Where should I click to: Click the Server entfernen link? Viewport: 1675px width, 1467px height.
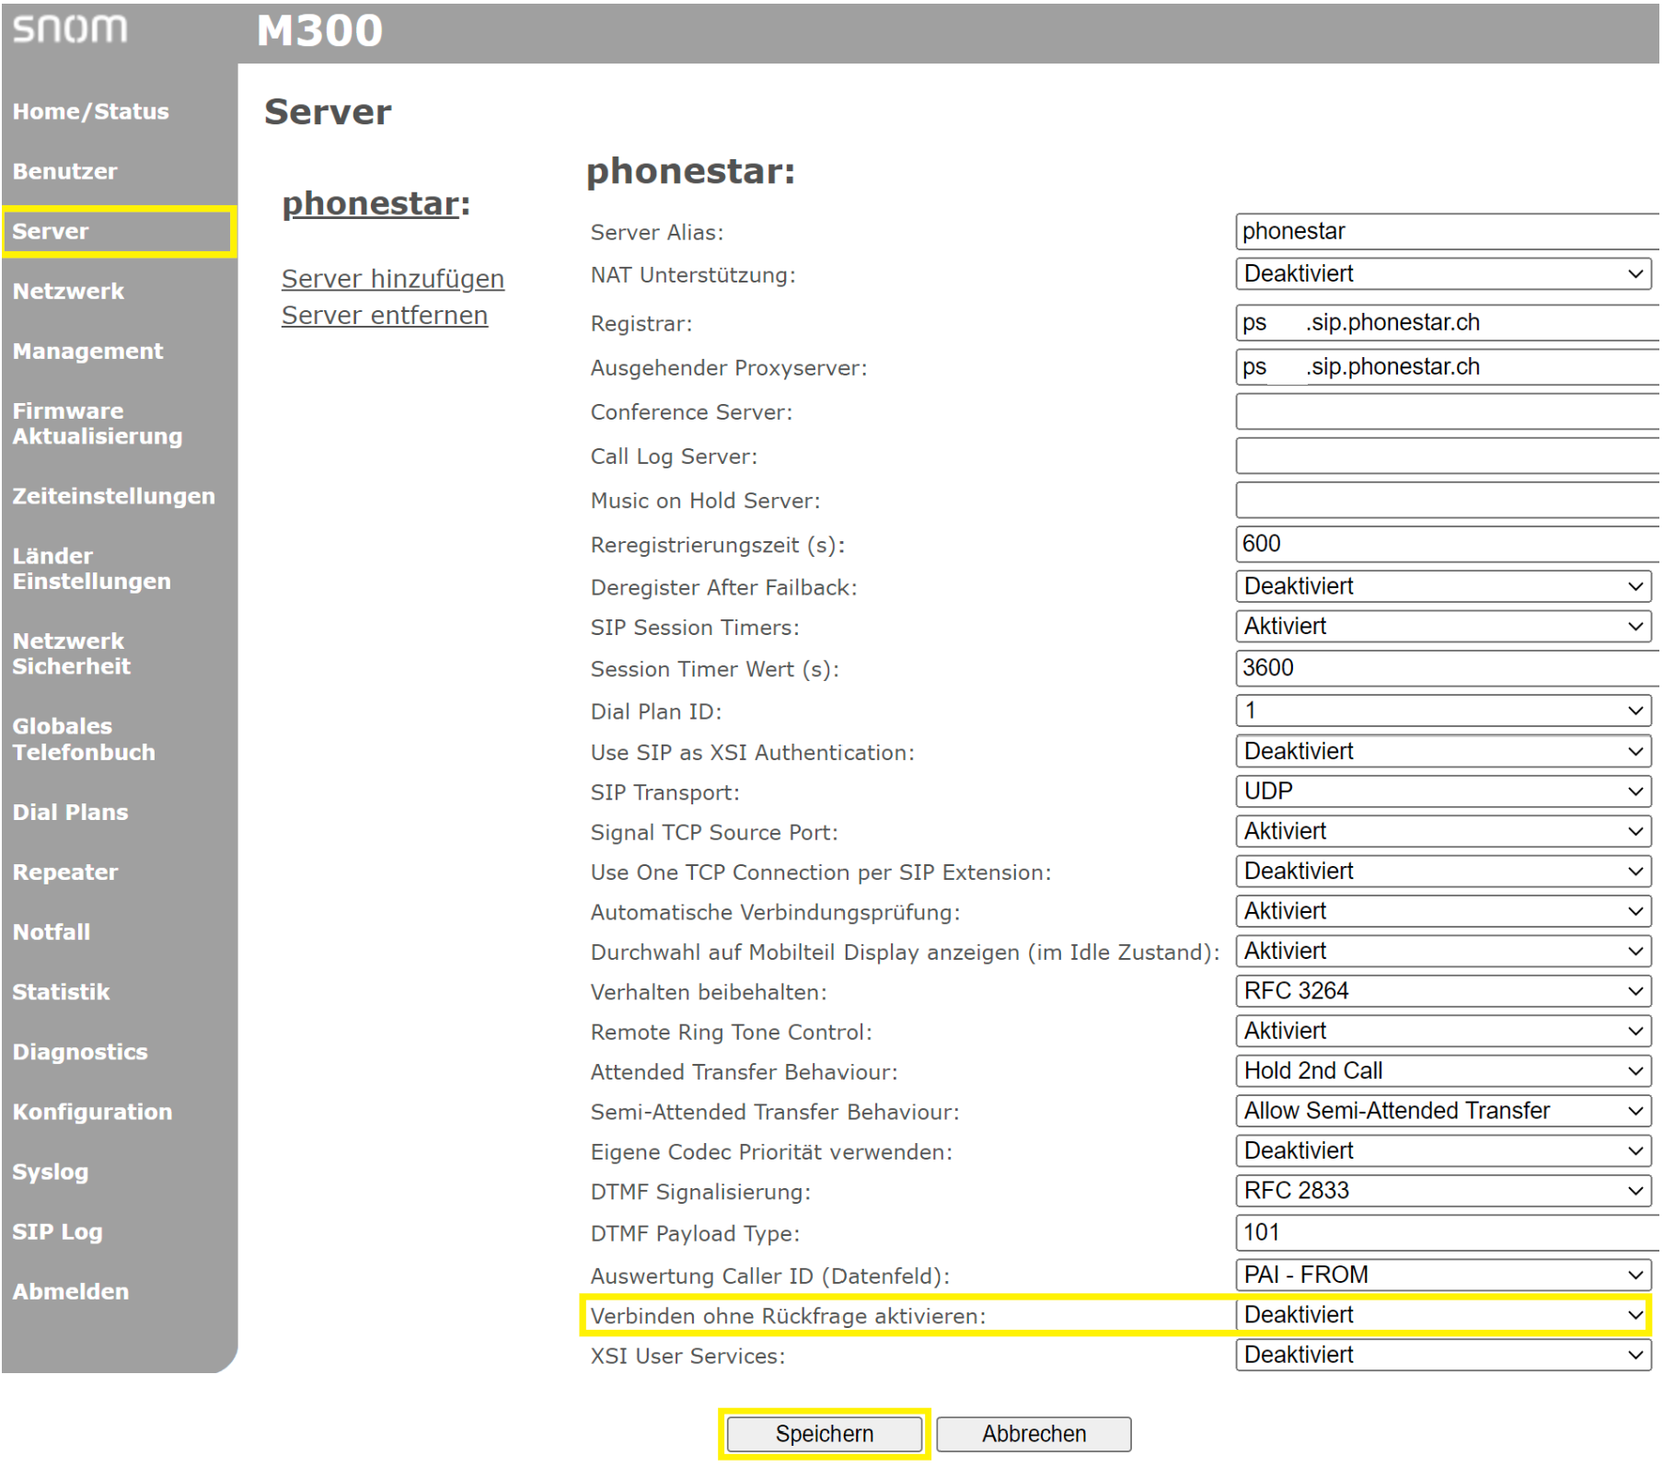pyautogui.click(x=385, y=316)
